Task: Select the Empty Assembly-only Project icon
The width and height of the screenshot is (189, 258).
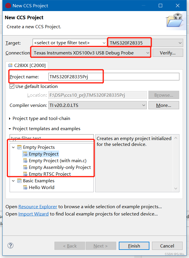Action: tap(26, 167)
